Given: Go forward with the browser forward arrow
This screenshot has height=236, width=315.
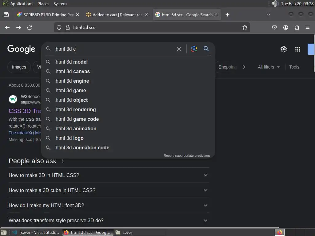Looking at the screenshot, I should pos(18,27).
